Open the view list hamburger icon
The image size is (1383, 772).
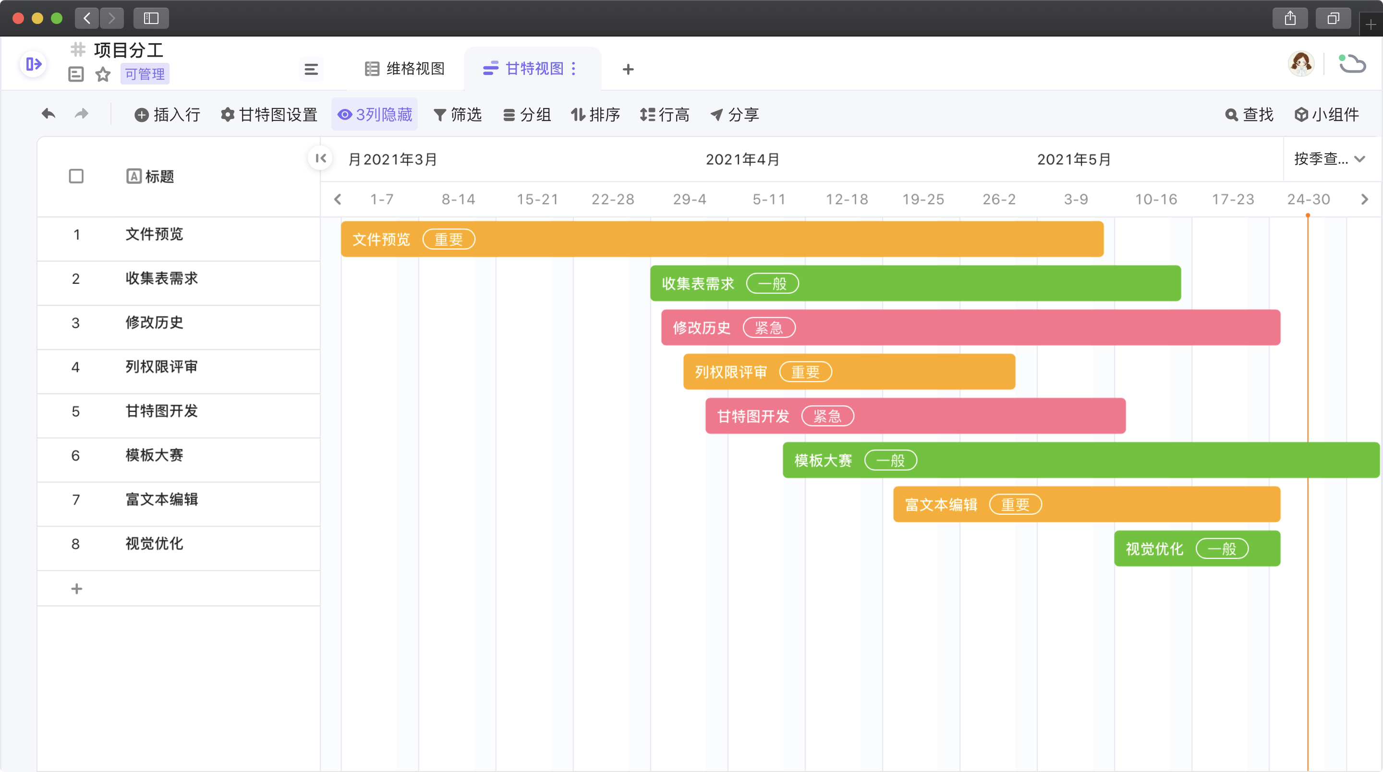[x=311, y=69]
